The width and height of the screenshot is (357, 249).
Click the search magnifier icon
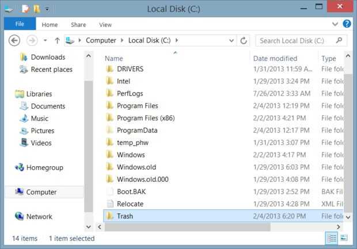coord(339,40)
